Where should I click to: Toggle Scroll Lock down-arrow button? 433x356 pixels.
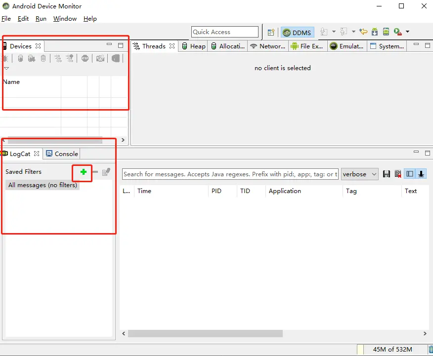click(x=421, y=174)
